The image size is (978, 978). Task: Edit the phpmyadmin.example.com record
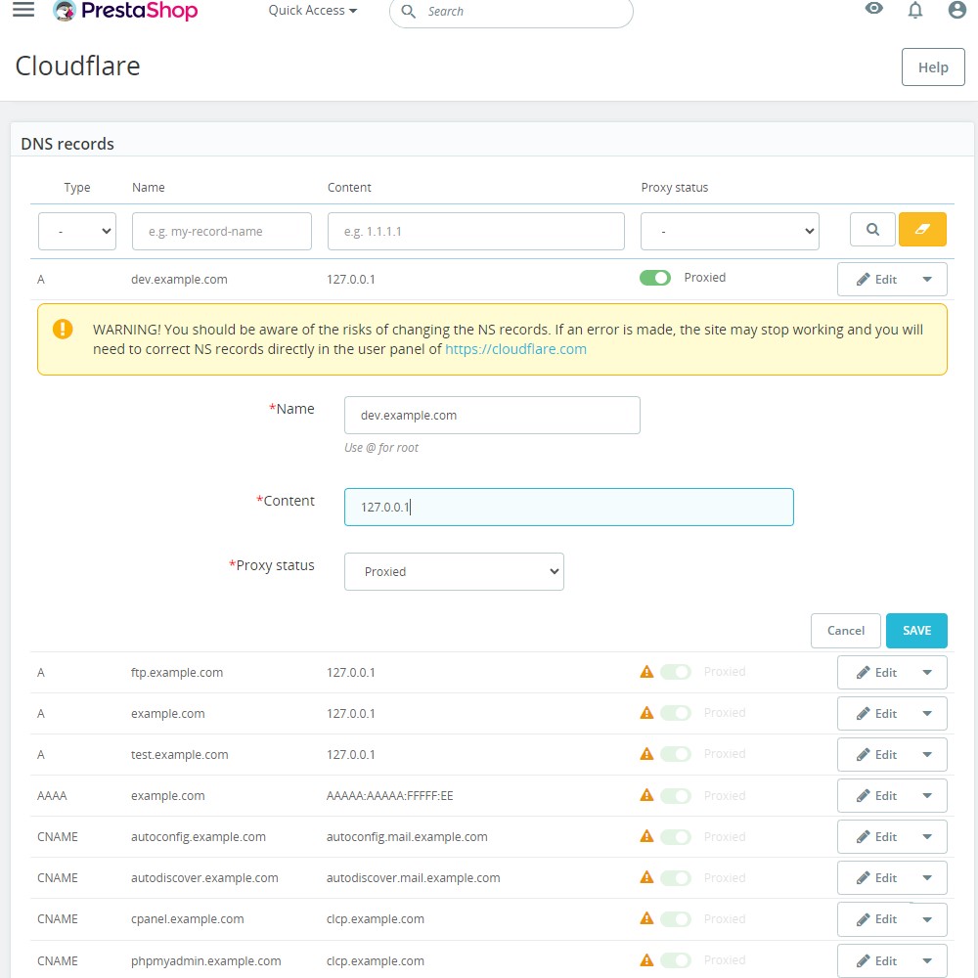[x=876, y=961]
